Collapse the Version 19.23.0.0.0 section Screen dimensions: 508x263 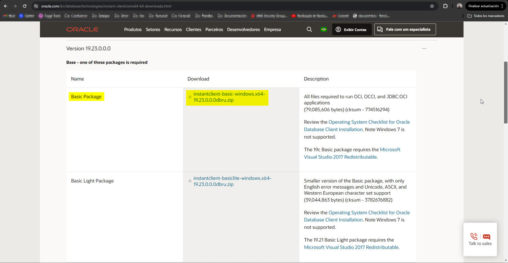(x=424, y=48)
